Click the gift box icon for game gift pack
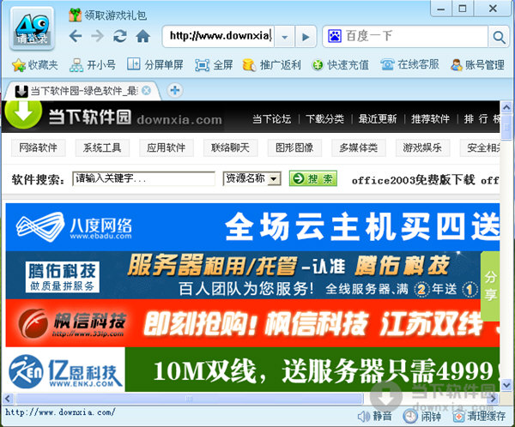The image size is (515, 427). tap(75, 15)
